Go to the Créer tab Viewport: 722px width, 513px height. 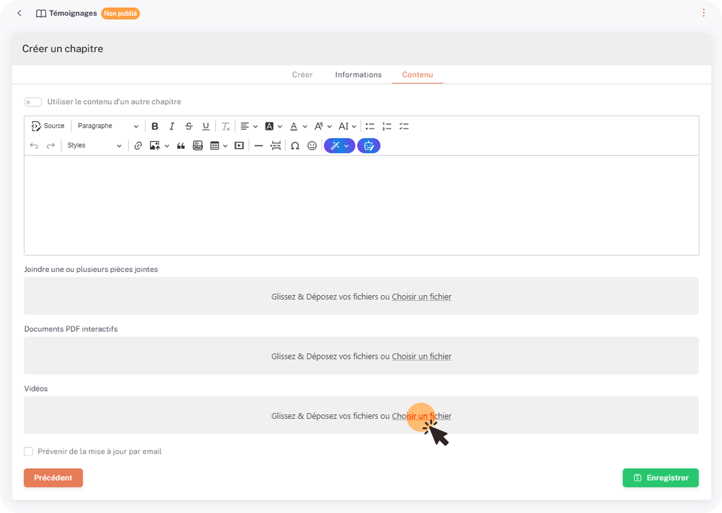(x=302, y=75)
